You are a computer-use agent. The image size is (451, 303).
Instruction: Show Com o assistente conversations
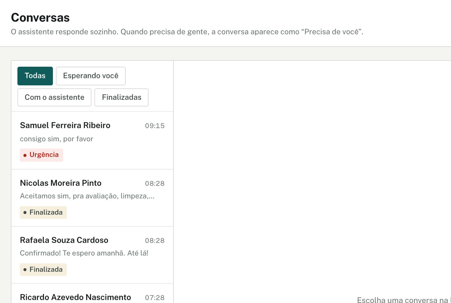click(x=54, y=97)
